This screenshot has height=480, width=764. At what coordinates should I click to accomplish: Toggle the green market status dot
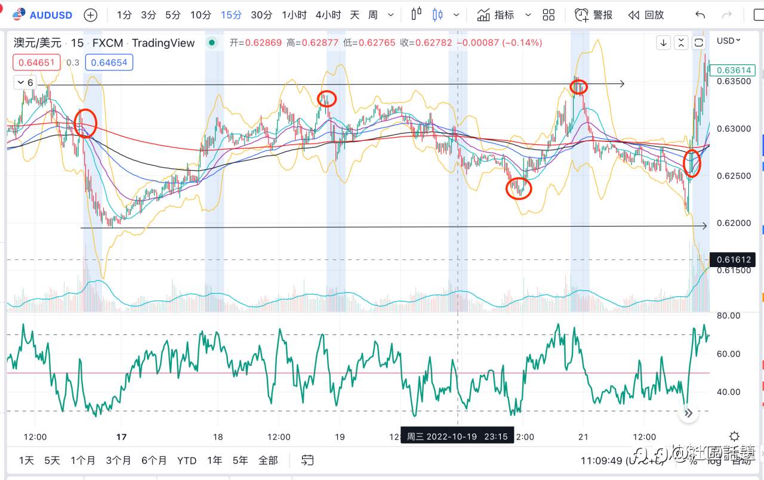coord(211,43)
